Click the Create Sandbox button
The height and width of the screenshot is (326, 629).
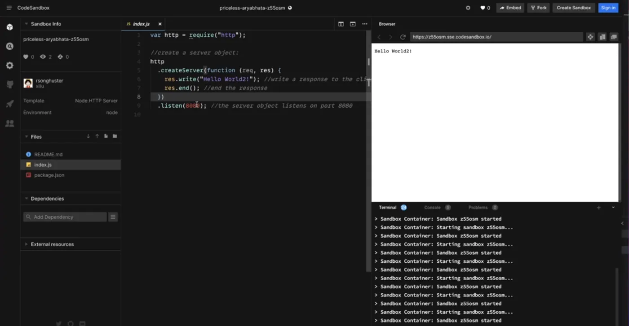[574, 8]
